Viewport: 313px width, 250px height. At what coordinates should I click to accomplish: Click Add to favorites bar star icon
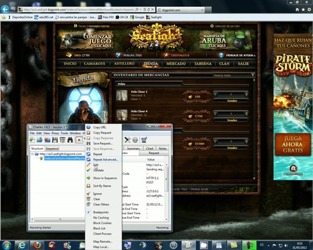coord(3,17)
